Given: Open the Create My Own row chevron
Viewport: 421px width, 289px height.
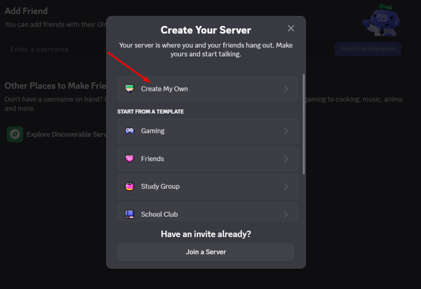Looking at the screenshot, I should pyautogui.click(x=286, y=89).
